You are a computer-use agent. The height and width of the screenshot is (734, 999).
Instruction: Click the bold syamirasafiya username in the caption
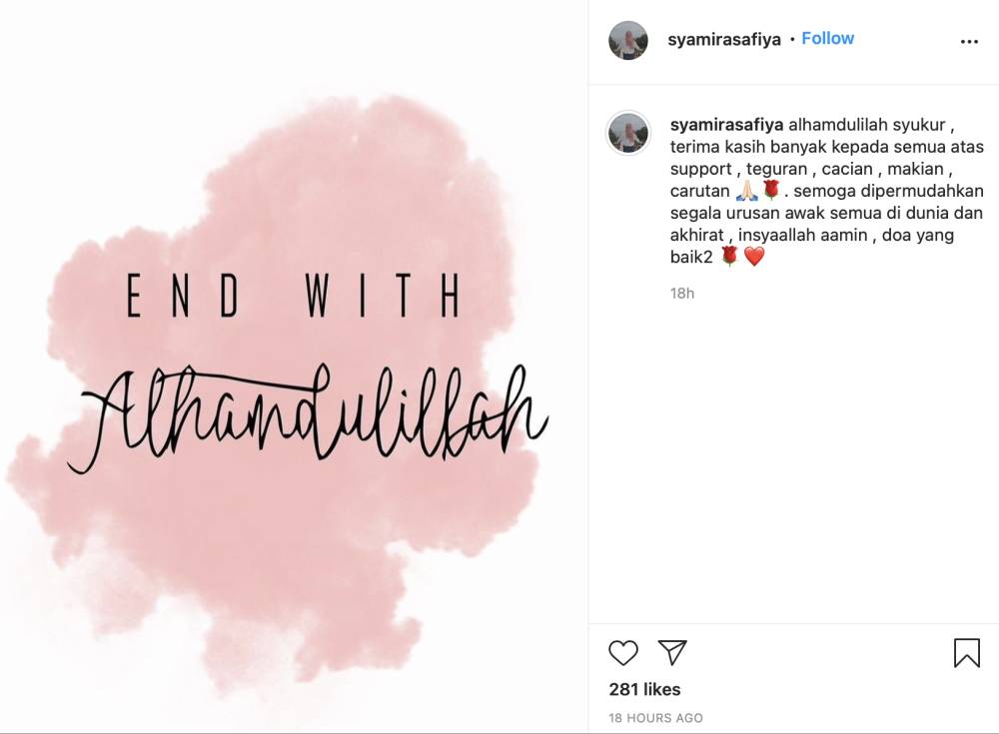[x=726, y=126]
